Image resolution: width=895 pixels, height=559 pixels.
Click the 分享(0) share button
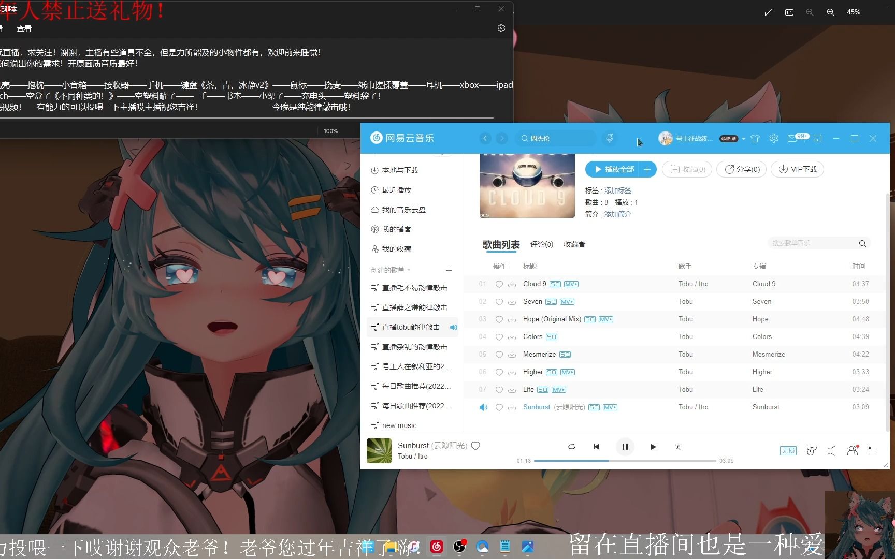coord(741,169)
